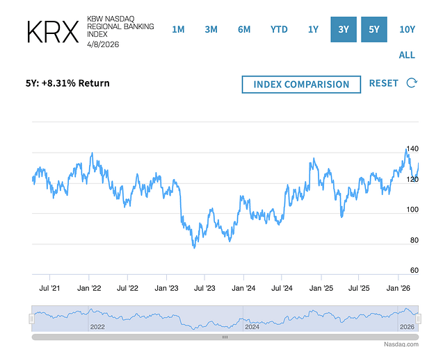Select the 3M time range
Viewport: 434px width, 347px height.
(211, 30)
